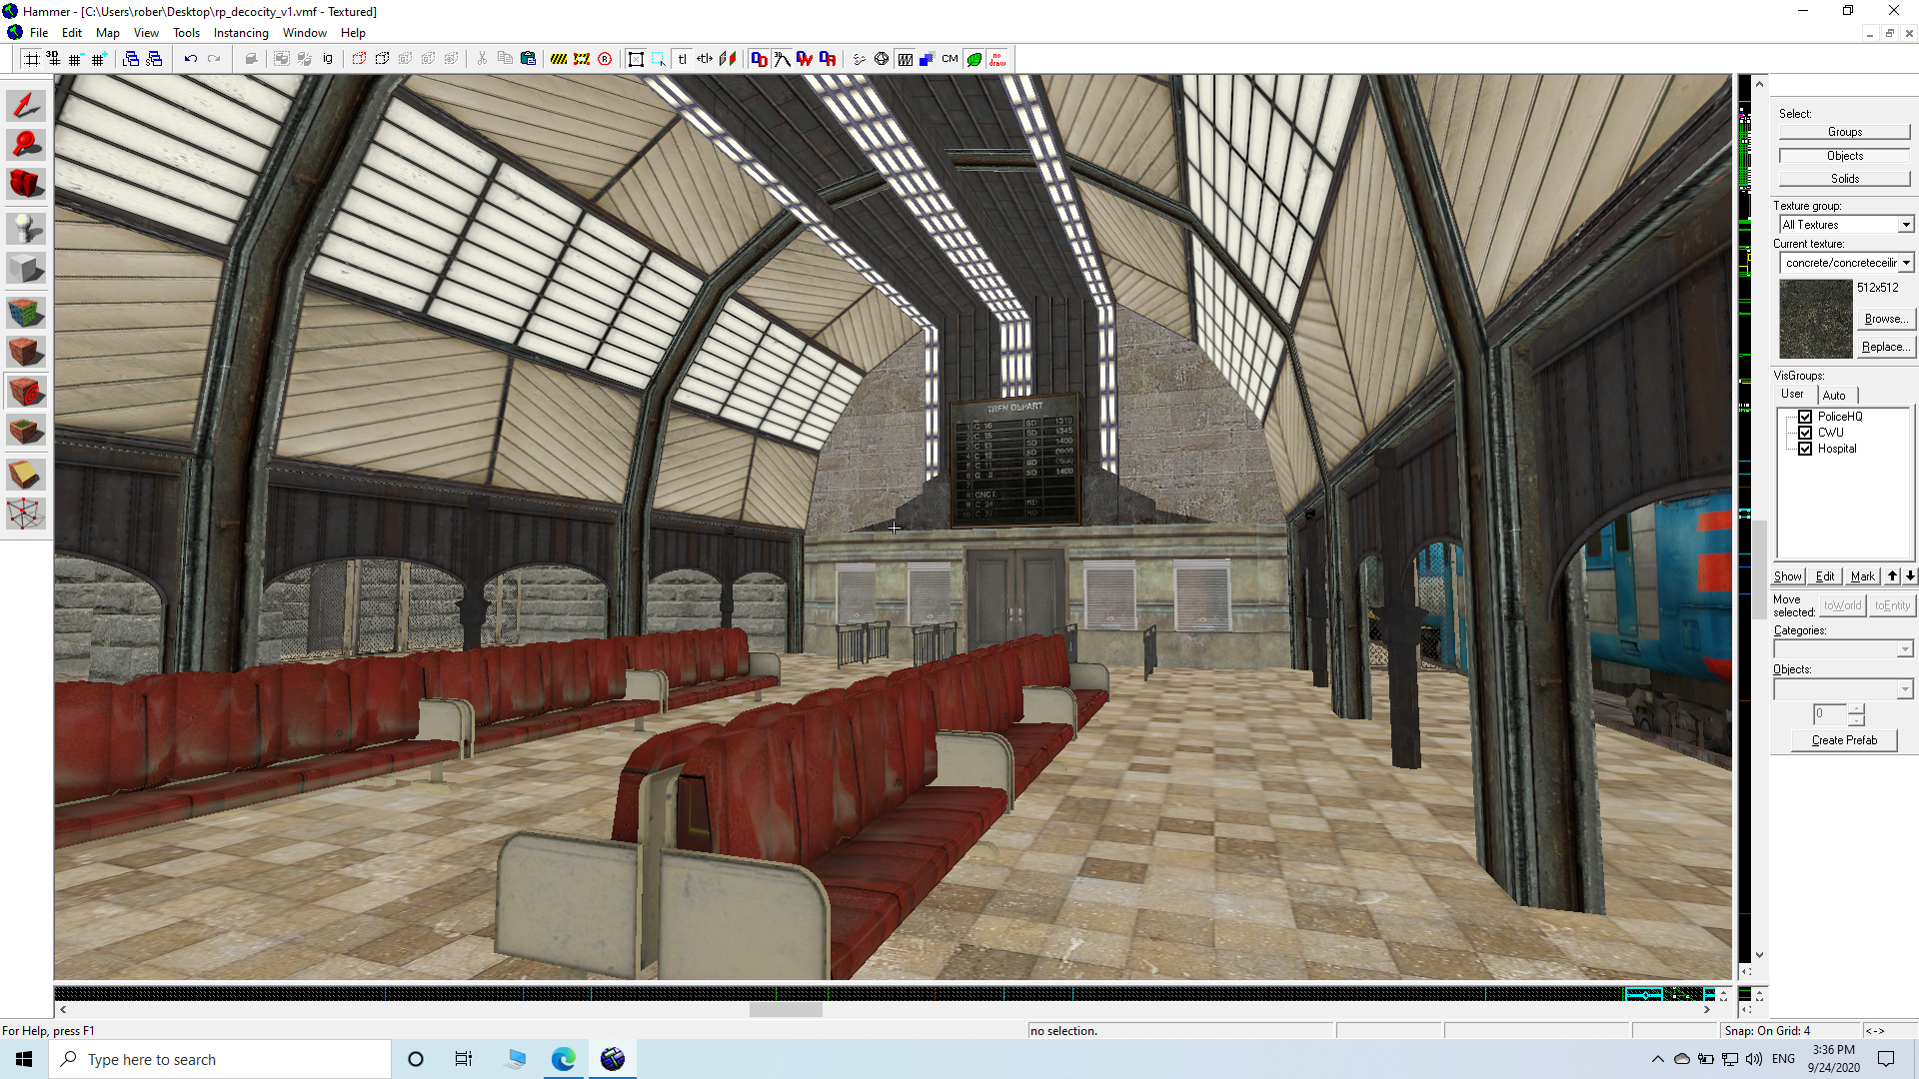
Task: Click Browse to pick a texture
Action: coord(1886,319)
